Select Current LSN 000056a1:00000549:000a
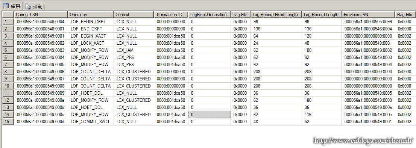 pyautogui.click(x=41, y=100)
